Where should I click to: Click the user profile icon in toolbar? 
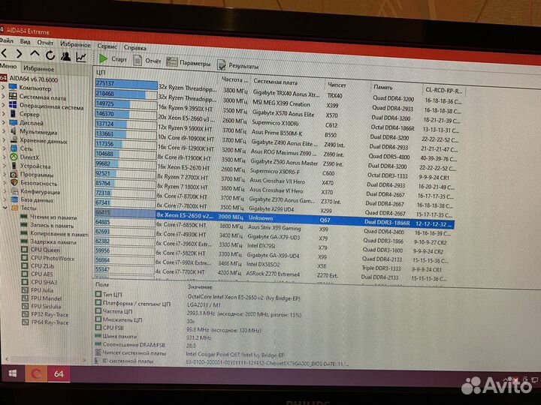click(x=65, y=56)
